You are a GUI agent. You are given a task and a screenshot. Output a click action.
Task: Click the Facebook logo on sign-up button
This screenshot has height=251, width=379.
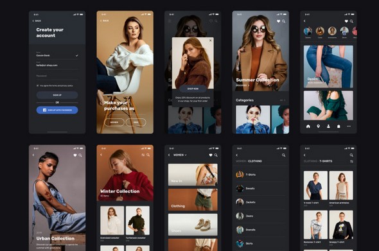coord(44,110)
